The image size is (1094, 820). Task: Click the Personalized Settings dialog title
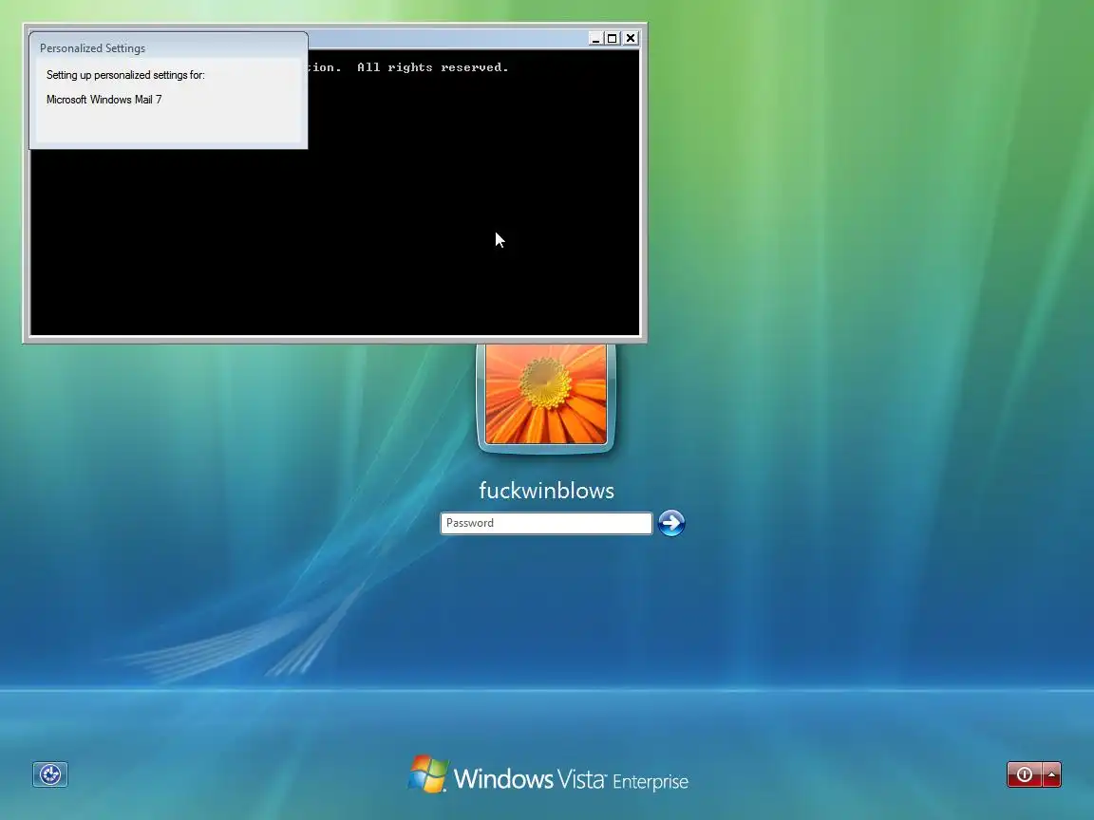point(93,48)
